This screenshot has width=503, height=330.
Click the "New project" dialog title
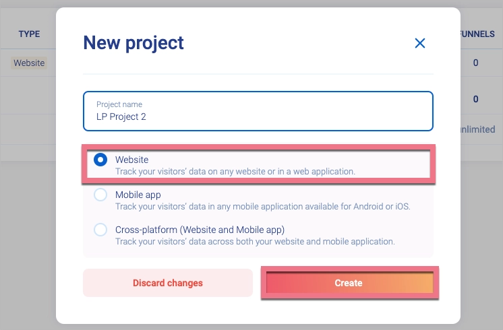[133, 43]
